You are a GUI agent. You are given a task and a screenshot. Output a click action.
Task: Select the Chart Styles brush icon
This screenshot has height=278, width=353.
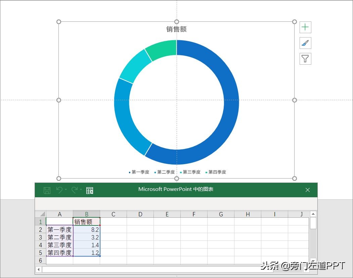click(x=305, y=43)
